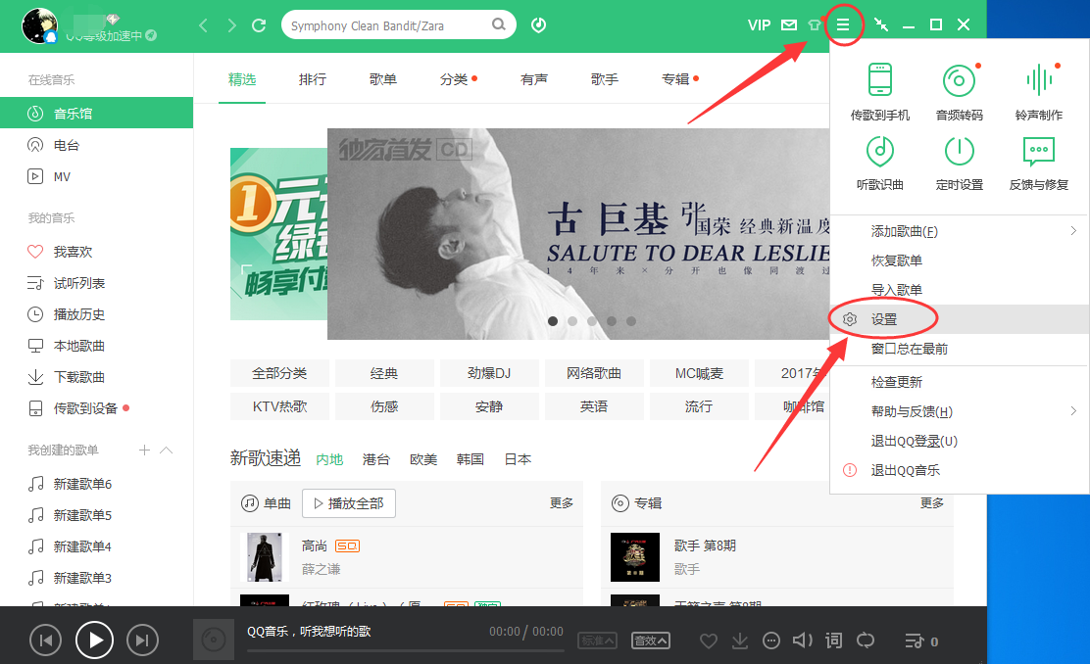The width and height of the screenshot is (1090, 664).
Task: Adjust the volume speaker control
Action: pos(802,640)
